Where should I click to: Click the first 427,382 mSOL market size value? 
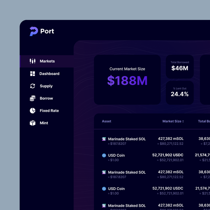point(171,139)
